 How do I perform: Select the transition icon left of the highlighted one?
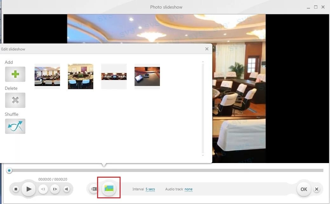click(x=94, y=188)
